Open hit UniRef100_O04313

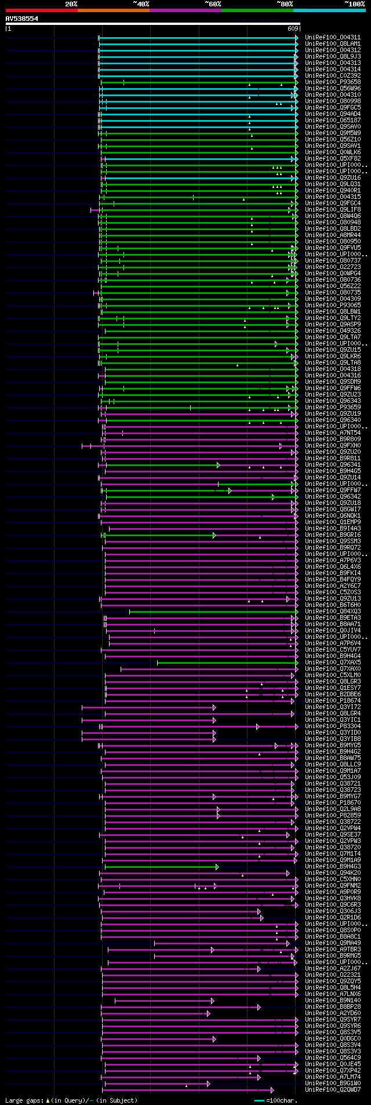(x=333, y=63)
